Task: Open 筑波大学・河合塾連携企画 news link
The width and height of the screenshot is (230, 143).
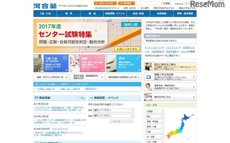Action: (x=58, y=134)
